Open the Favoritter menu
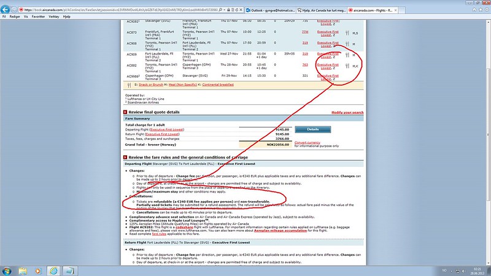491x276 pixels. tap(38, 17)
